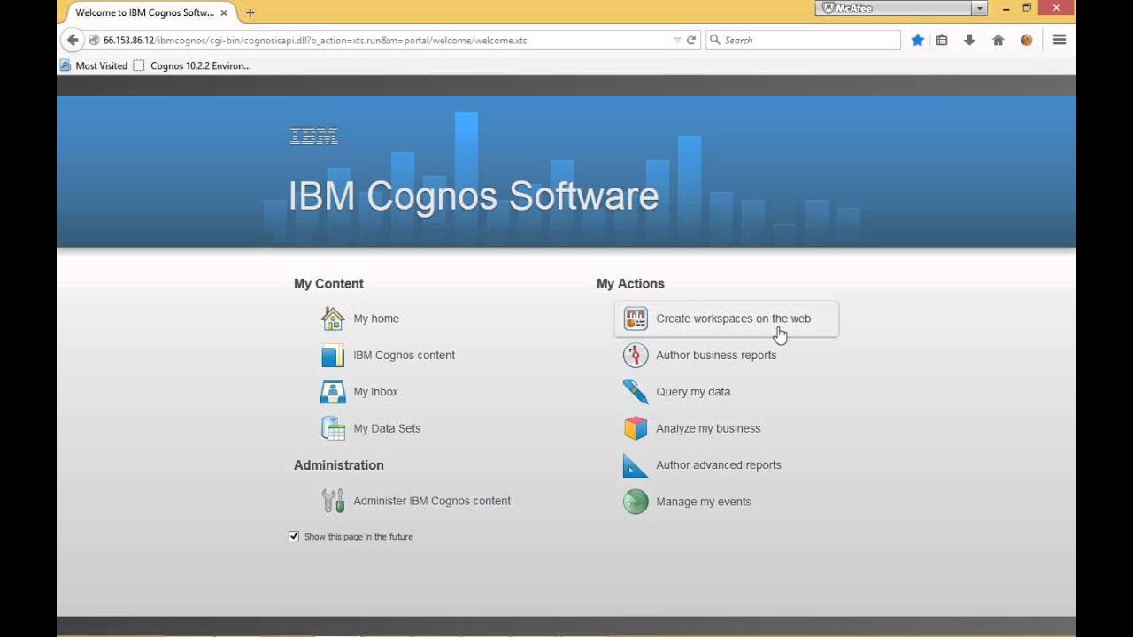
Task: Click the site identity globe icon
Action: click(94, 40)
